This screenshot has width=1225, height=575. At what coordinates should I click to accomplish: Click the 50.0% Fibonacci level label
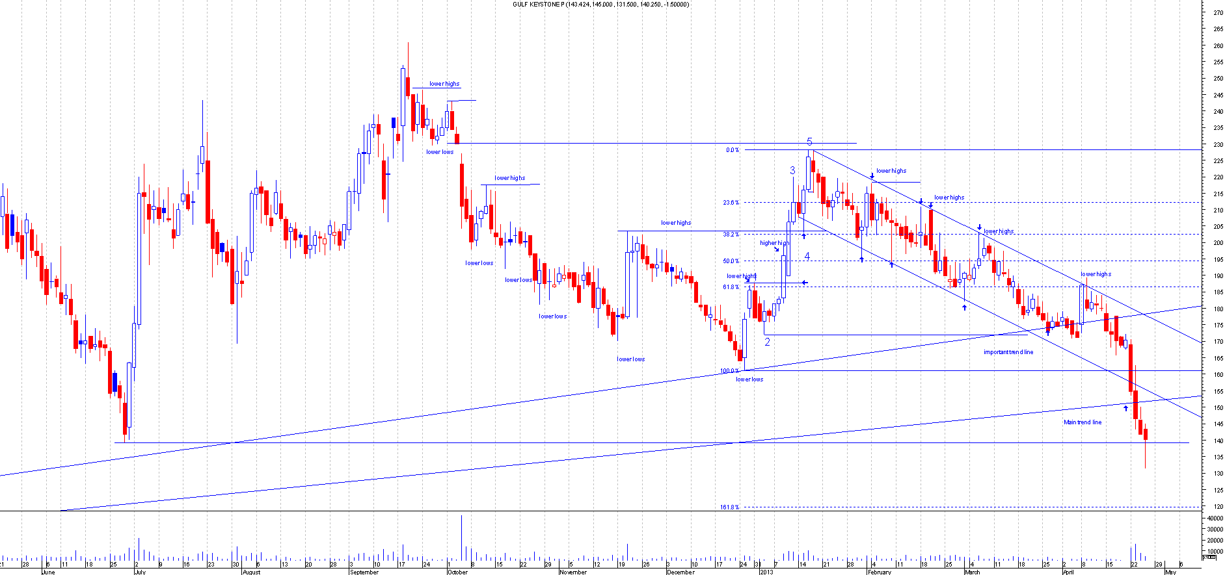tap(731, 261)
